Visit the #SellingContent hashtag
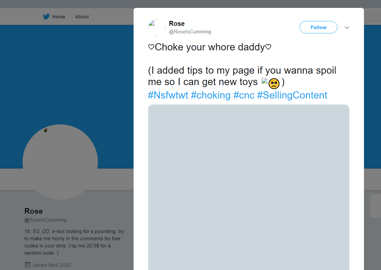This screenshot has width=381, height=270. pos(292,95)
